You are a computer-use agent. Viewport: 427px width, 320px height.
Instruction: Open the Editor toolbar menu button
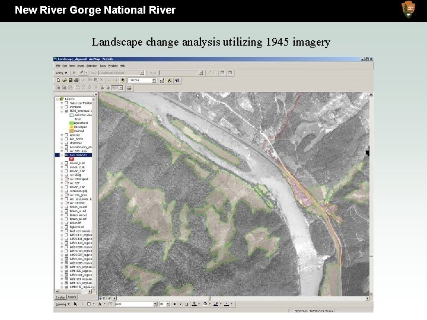pos(61,73)
